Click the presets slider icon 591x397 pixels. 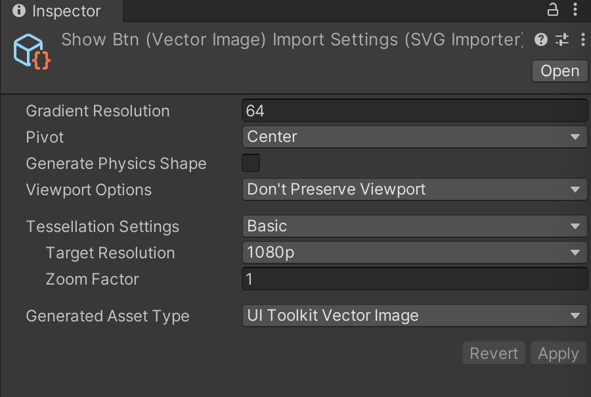click(x=562, y=40)
